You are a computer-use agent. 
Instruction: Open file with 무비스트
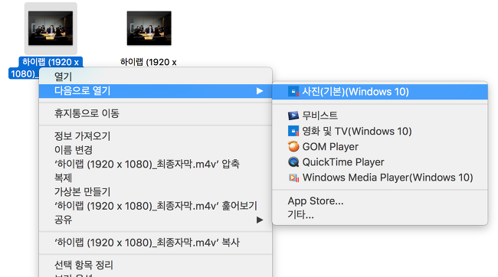pos(380,116)
